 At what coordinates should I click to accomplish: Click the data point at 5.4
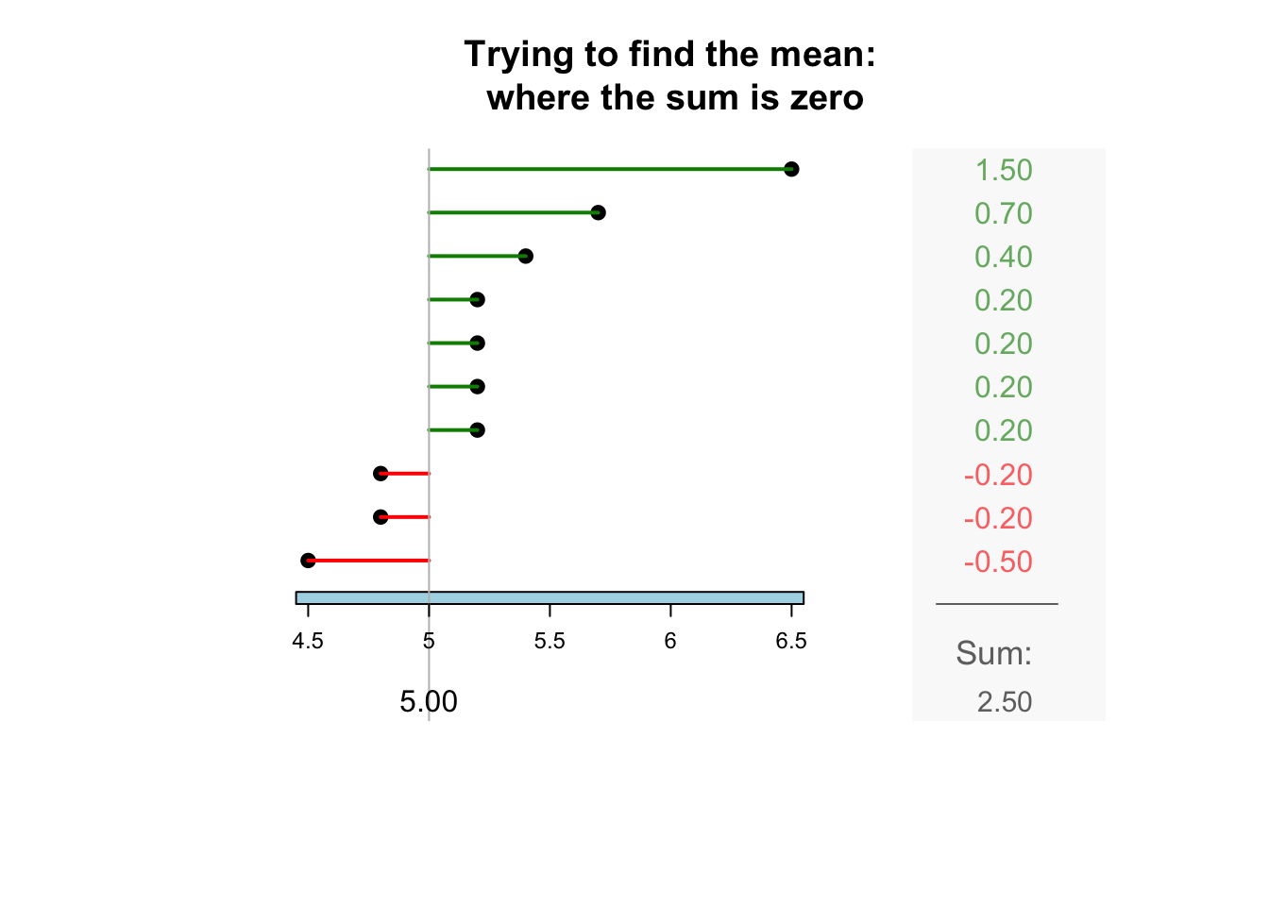(x=526, y=256)
